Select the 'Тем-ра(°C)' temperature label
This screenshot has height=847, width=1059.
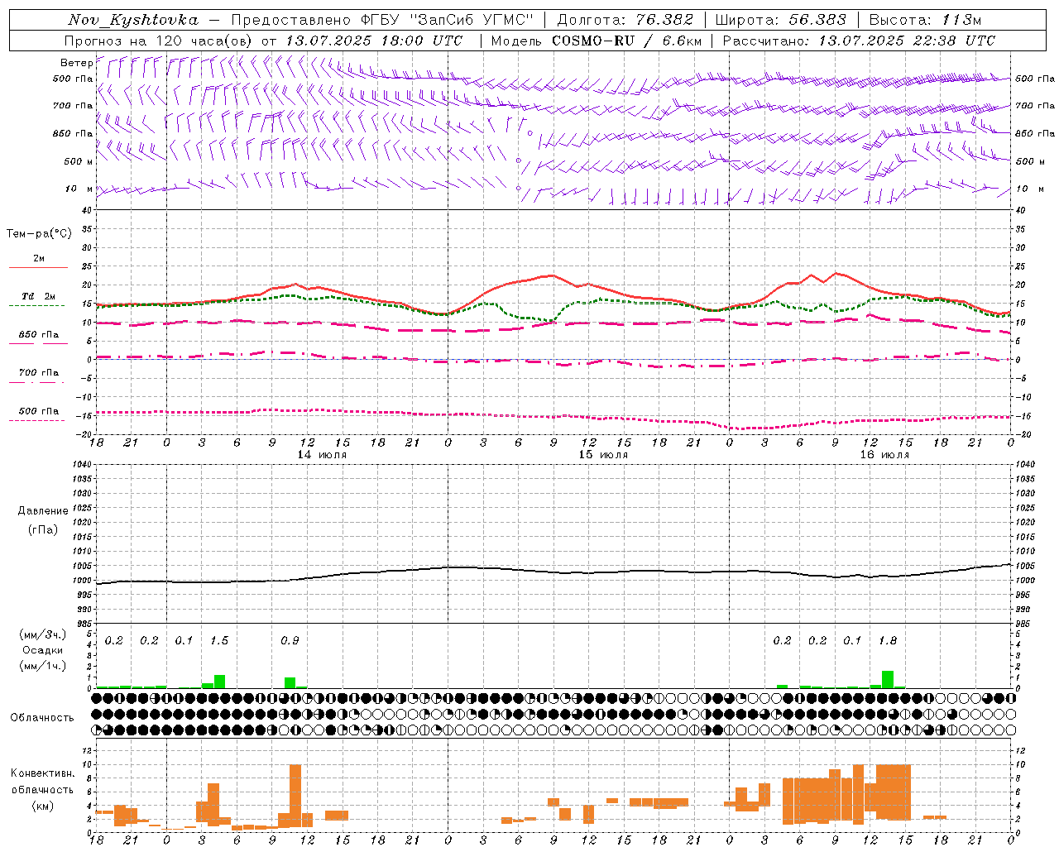tap(39, 234)
